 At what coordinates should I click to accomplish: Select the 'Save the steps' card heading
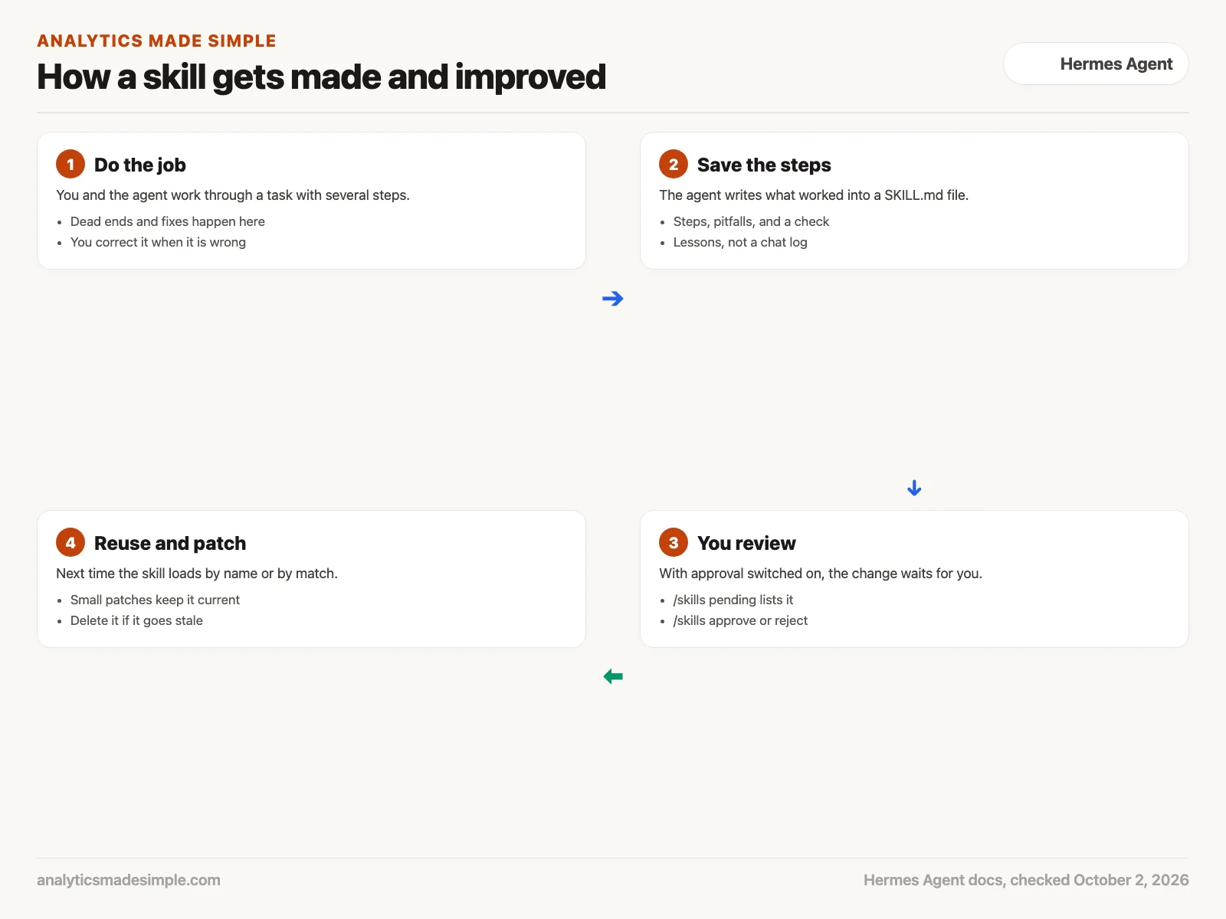[764, 165]
